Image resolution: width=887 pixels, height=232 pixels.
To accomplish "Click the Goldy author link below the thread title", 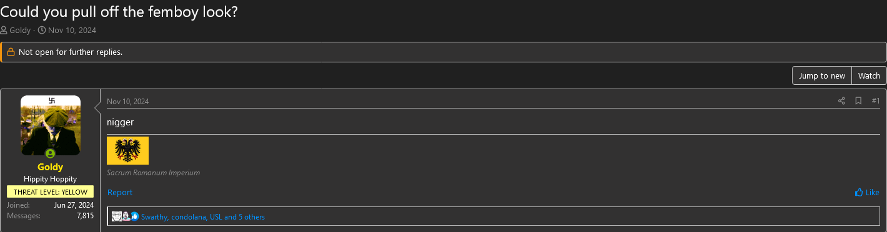I will tap(20, 31).
